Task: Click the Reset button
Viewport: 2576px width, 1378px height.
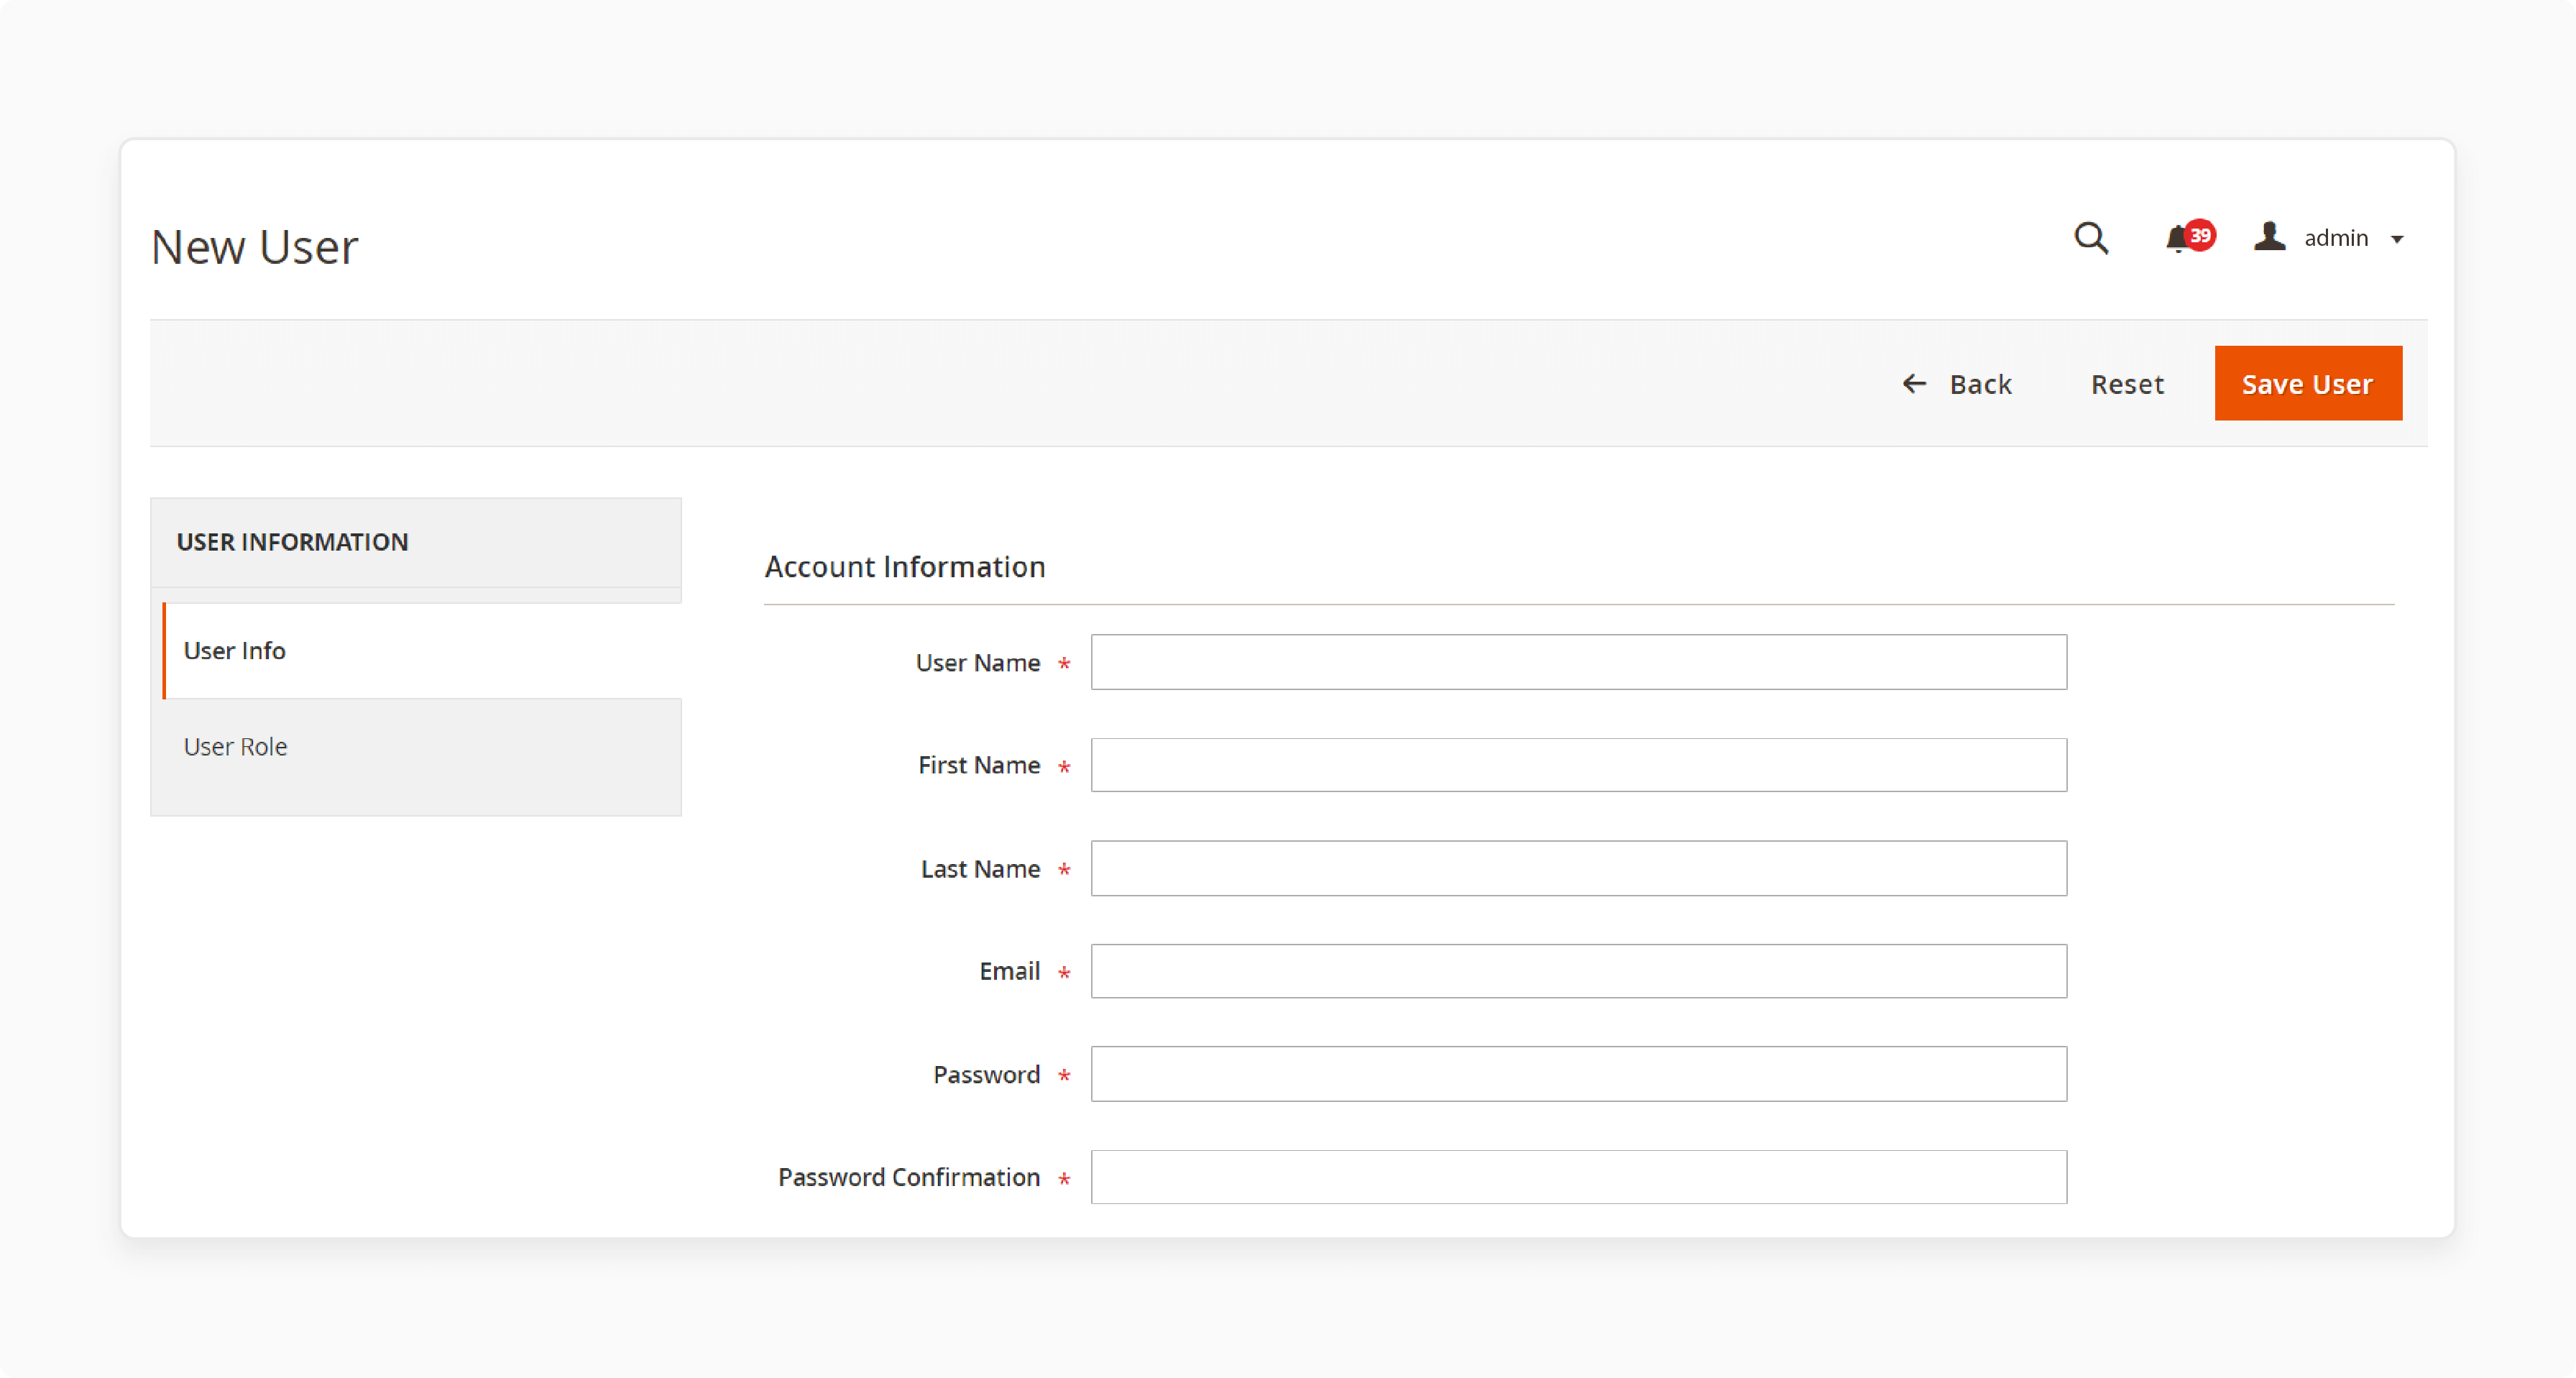Action: tap(2128, 383)
